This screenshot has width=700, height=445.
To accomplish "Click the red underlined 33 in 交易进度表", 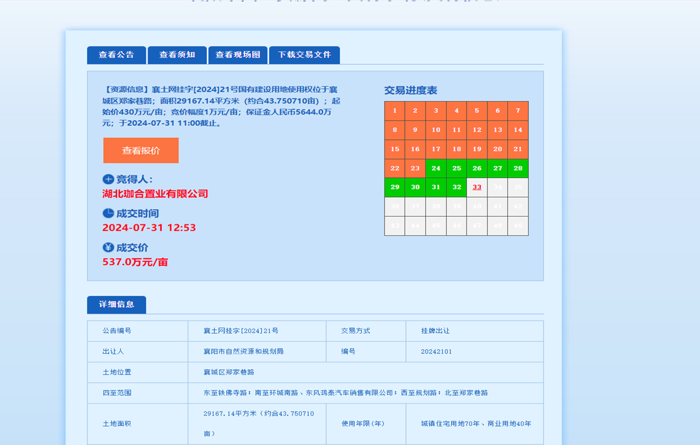I will [x=477, y=187].
